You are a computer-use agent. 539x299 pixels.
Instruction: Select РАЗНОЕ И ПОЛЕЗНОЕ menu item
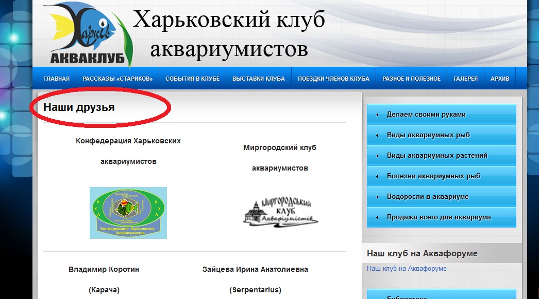point(411,79)
